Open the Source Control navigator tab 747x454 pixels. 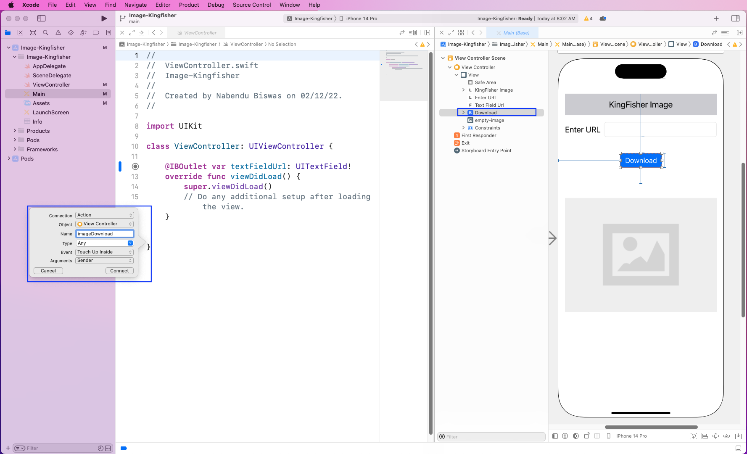click(x=20, y=33)
